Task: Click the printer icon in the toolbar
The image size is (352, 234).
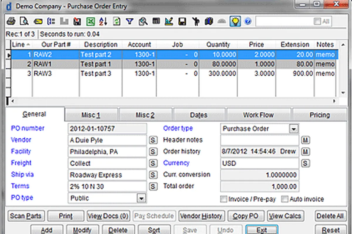Action: tap(11, 21)
